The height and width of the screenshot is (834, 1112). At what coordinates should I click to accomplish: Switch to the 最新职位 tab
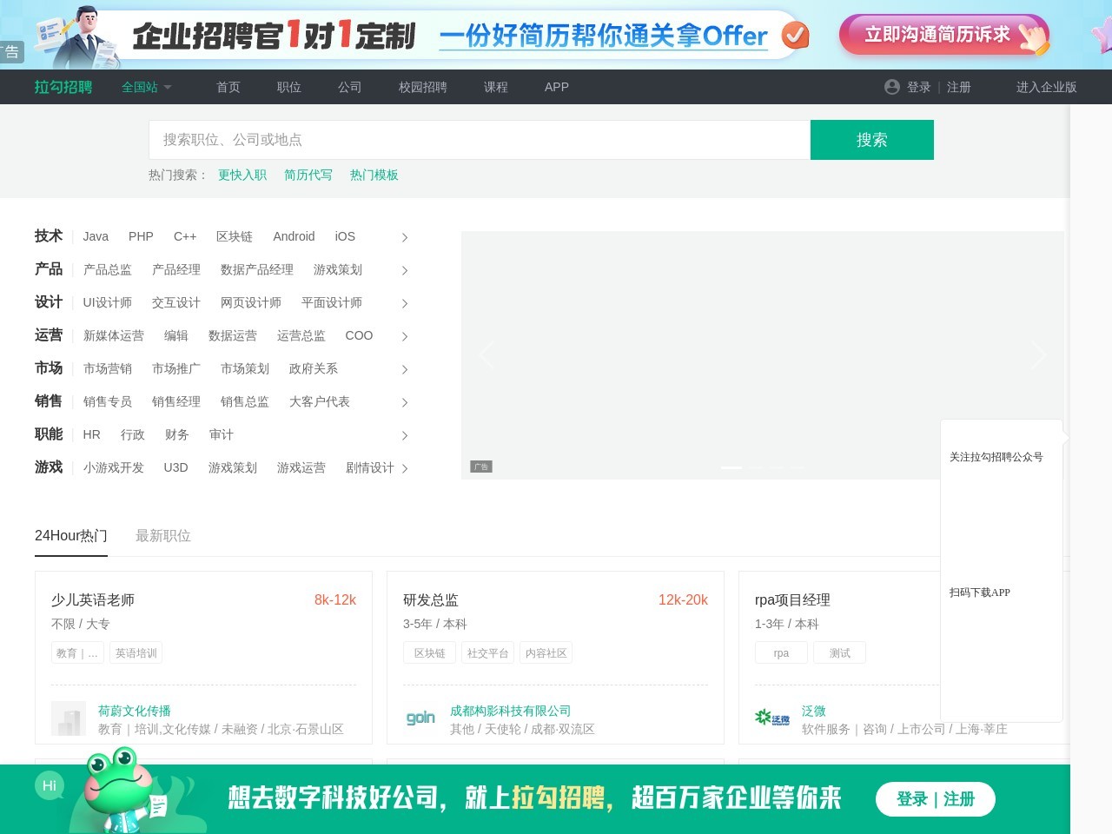(163, 536)
